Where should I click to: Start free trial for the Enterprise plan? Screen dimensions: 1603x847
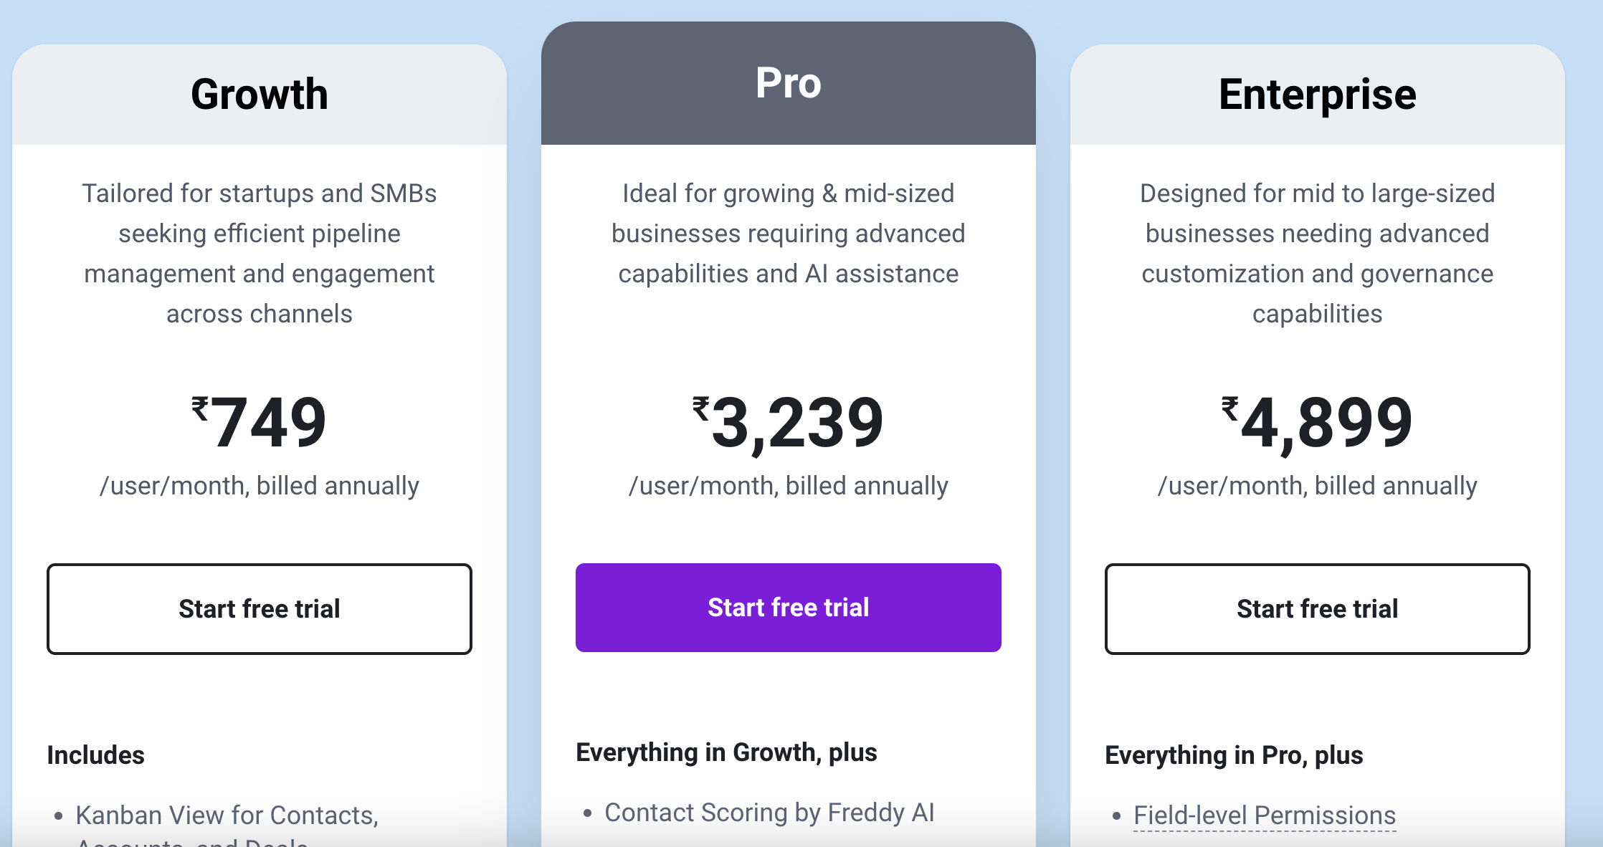click(x=1317, y=608)
